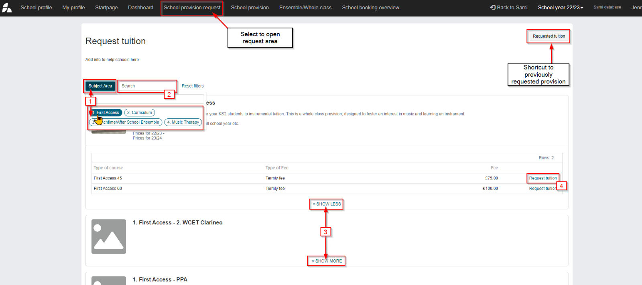
Task: Click the Type of course column header
Action: point(108,168)
